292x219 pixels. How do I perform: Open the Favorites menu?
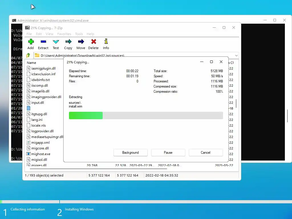point(64,34)
